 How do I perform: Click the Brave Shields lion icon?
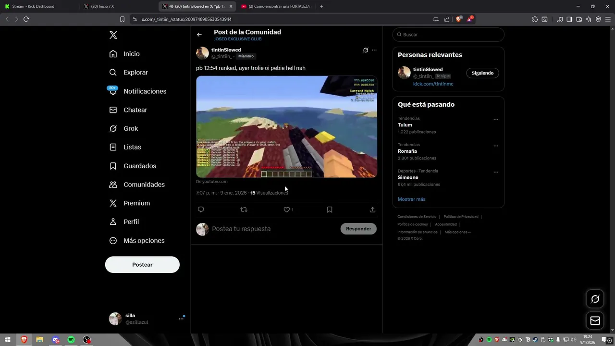click(458, 19)
